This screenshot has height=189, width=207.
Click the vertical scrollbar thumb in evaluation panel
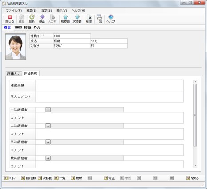point(195,115)
